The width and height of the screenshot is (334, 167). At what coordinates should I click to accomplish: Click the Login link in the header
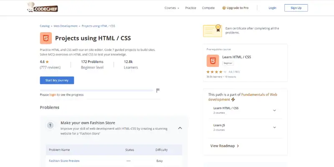[272, 8]
